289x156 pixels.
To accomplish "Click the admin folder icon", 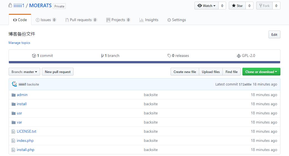I will [x=14, y=95].
